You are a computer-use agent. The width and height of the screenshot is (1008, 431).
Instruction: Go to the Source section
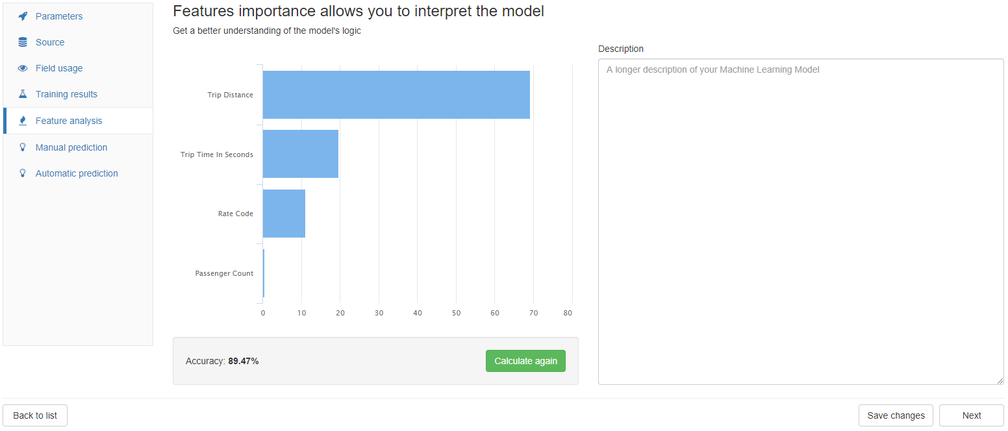tap(50, 42)
